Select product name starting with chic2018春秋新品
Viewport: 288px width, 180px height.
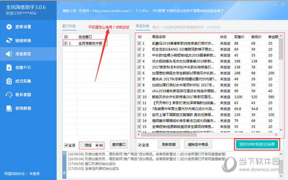click(184, 91)
